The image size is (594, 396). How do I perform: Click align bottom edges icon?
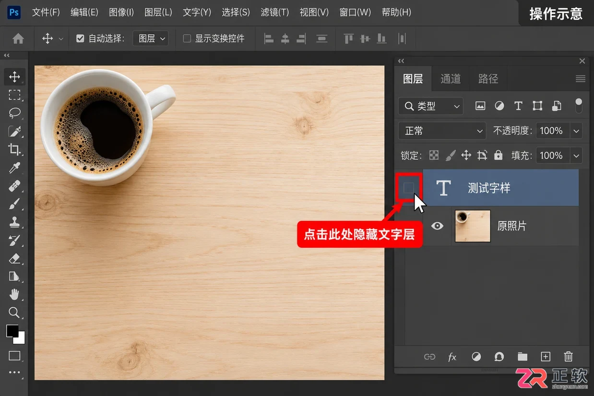click(x=381, y=38)
